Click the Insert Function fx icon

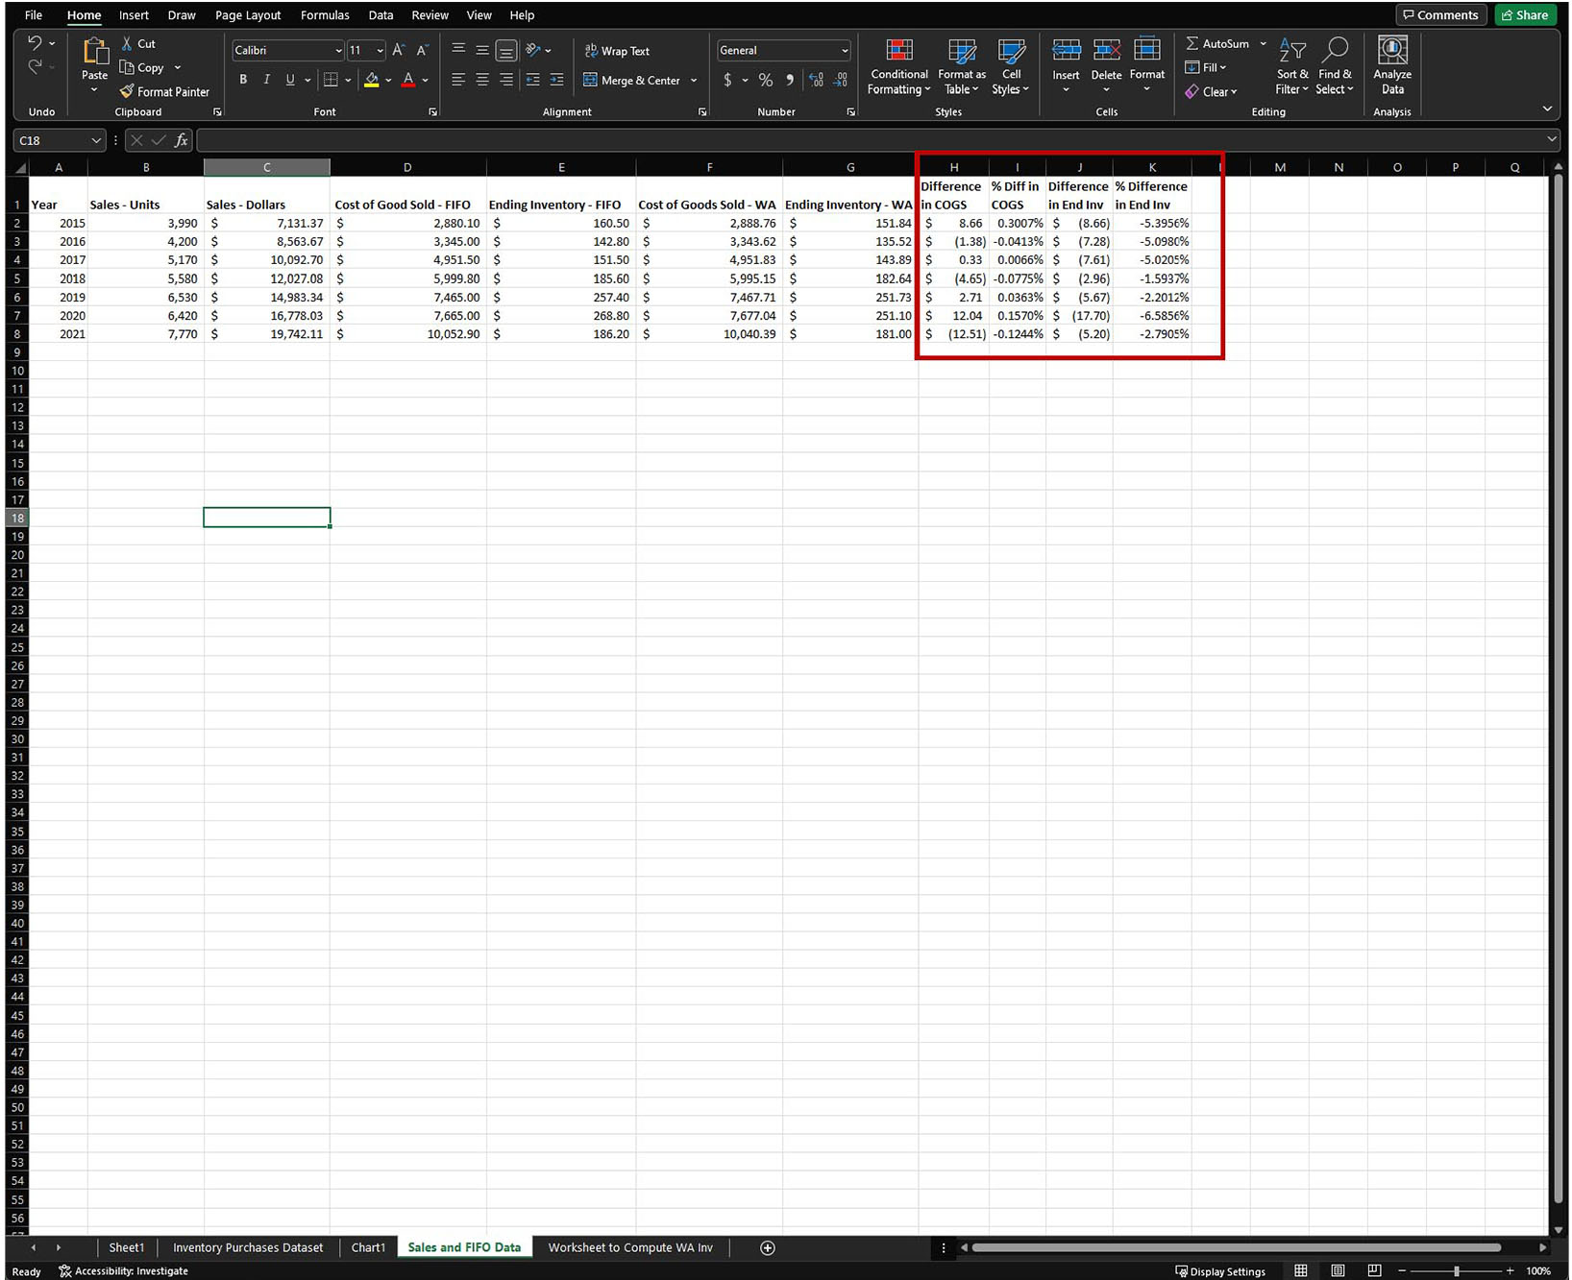click(x=181, y=140)
